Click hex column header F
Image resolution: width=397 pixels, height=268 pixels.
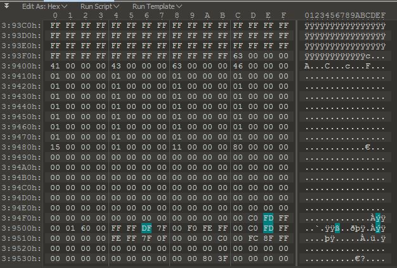pyautogui.click(x=283, y=15)
